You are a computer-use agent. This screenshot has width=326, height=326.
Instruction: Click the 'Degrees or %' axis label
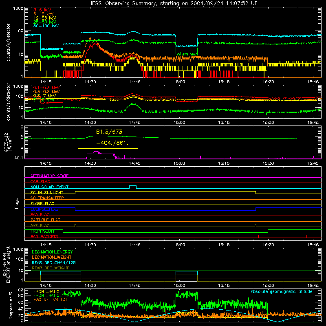(x=11, y=305)
